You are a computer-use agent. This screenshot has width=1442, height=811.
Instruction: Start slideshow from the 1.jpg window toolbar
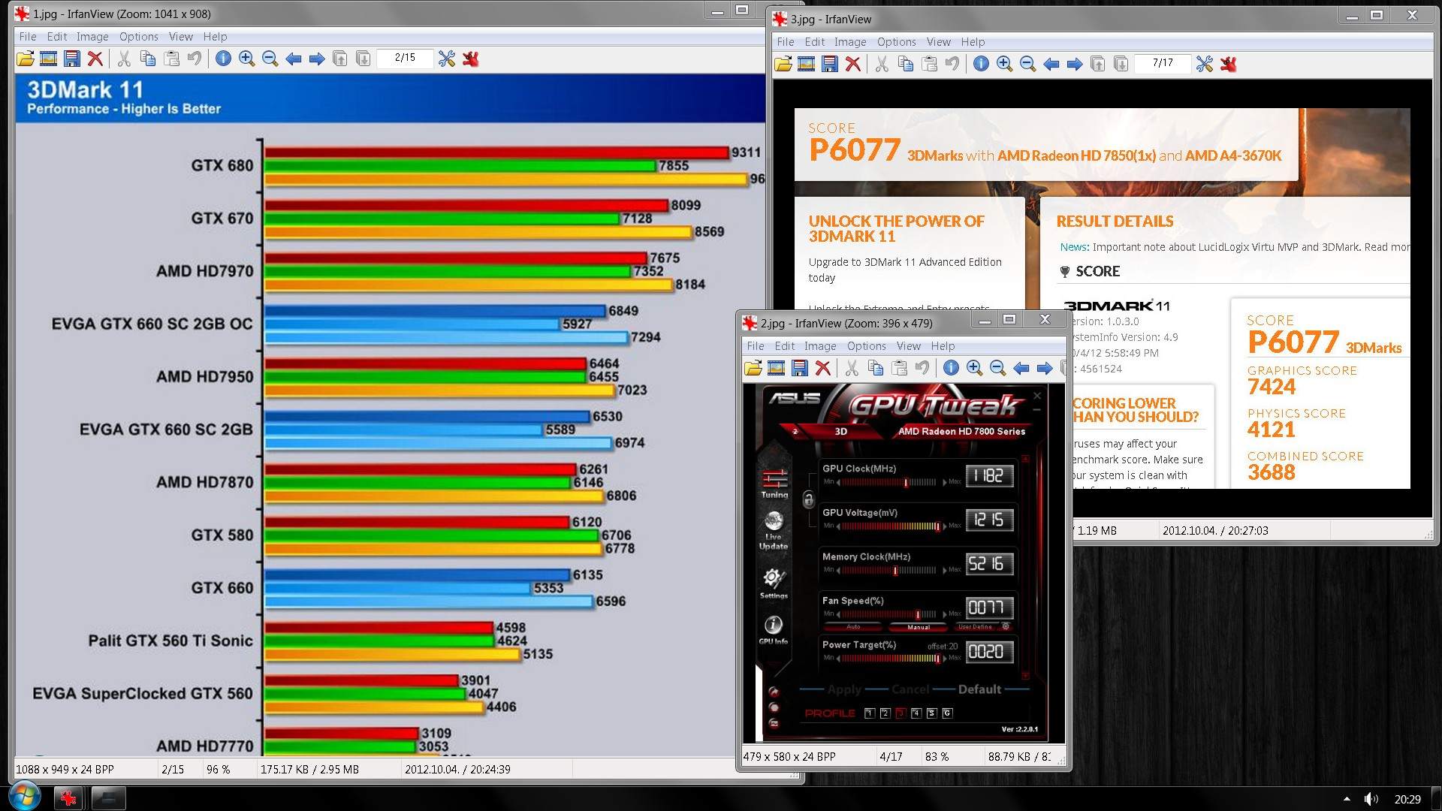49,59
